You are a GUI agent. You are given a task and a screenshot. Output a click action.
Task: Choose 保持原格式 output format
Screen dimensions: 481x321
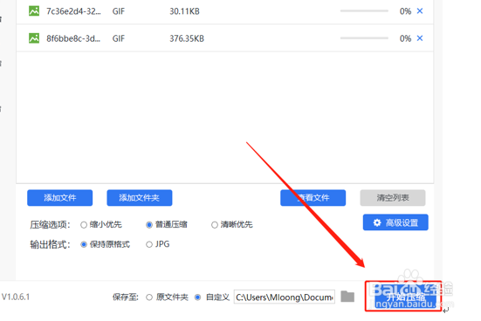84,244
